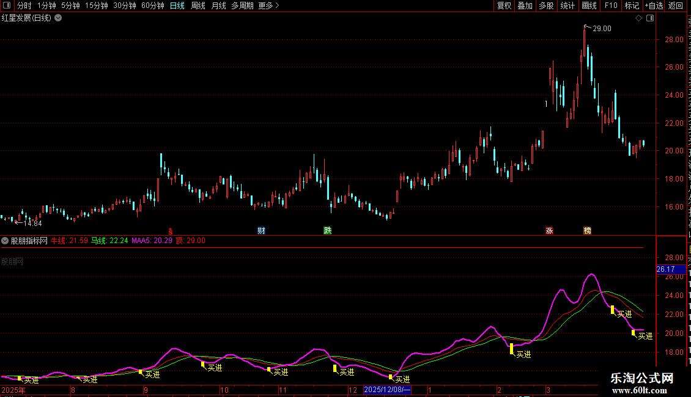Click the 29.00 high price label
Screen dimensions: 691x397
602,29
